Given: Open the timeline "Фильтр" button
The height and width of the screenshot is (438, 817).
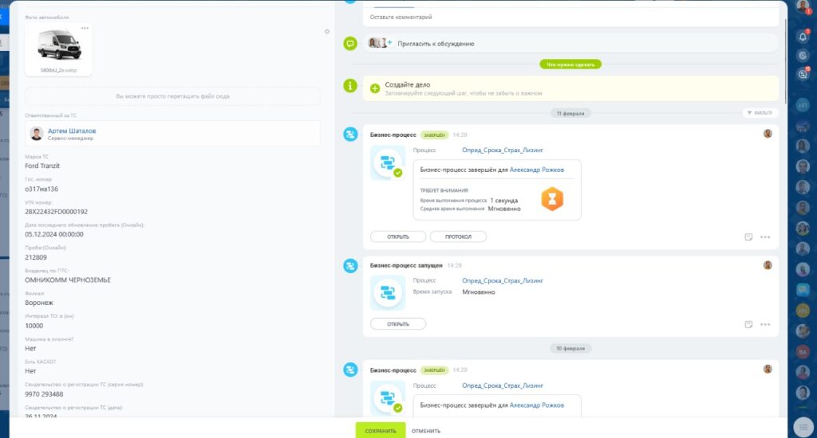Looking at the screenshot, I should point(760,113).
